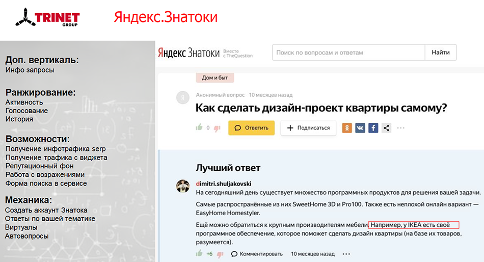
Task: Click the Автовопросы line
Action: tap(27, 236)
